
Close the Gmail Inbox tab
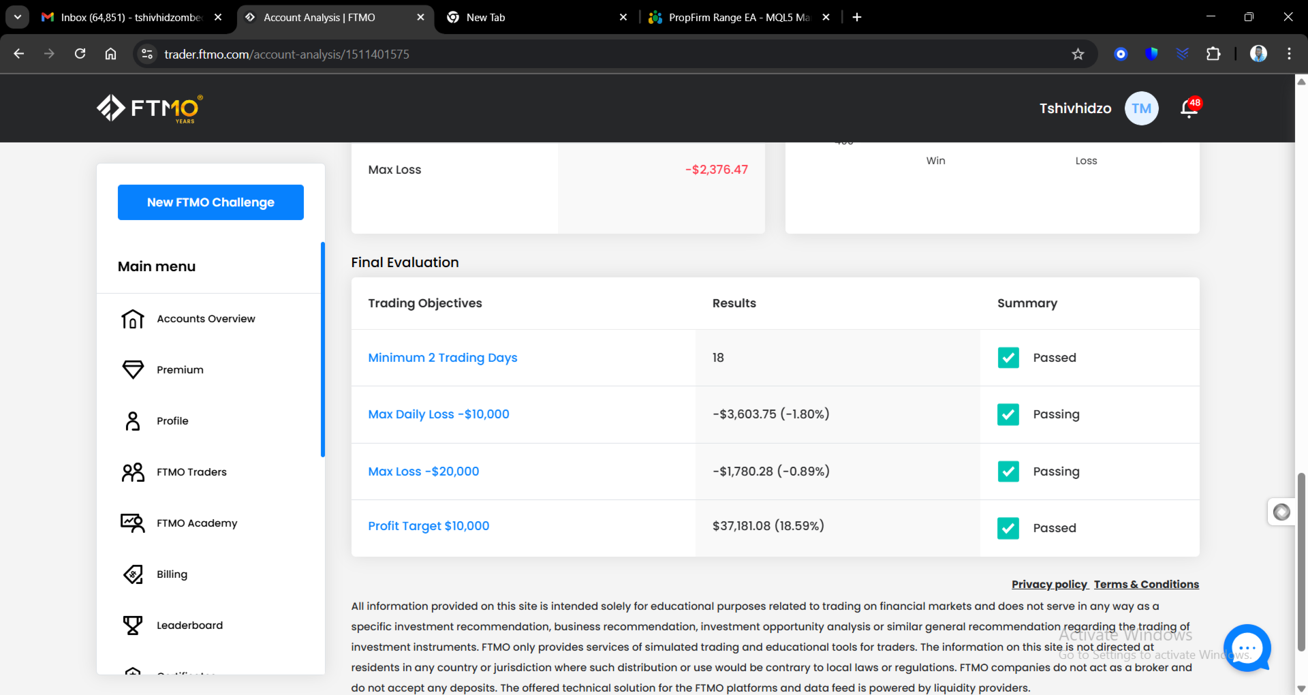click(x=218, y=17)
